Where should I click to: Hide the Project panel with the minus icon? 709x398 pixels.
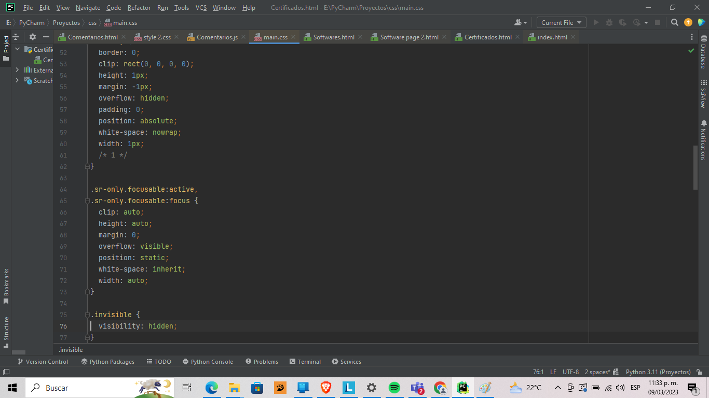tap(46, 37)
